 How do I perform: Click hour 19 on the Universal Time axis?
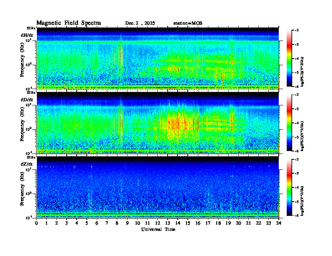point(228,223)
